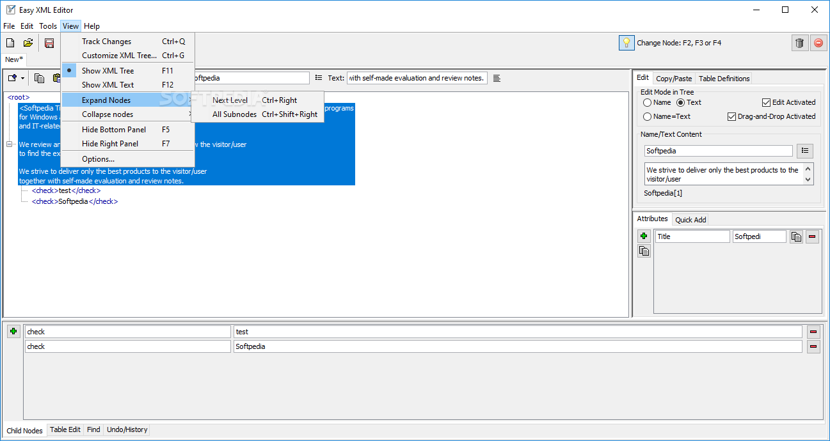
Task: Delete the 'Softpedia' child row red minus
Action: (x=813, y=346)
